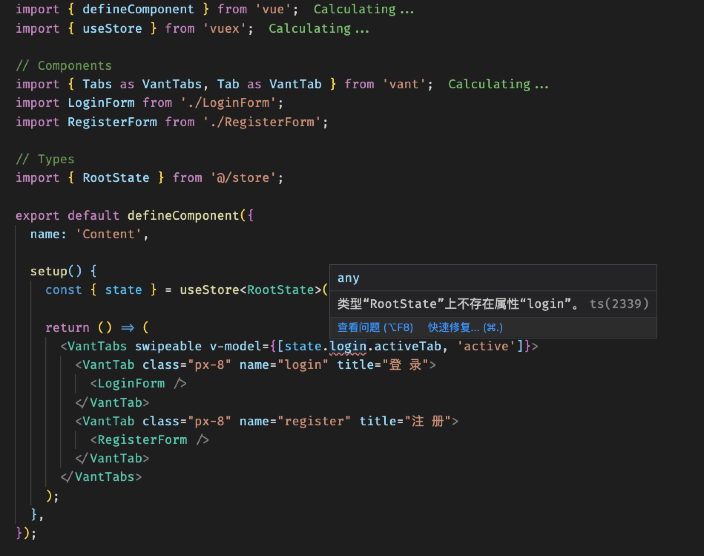Click the arrow function => symbol
The image size is (704, 556).
click(127, 328)
